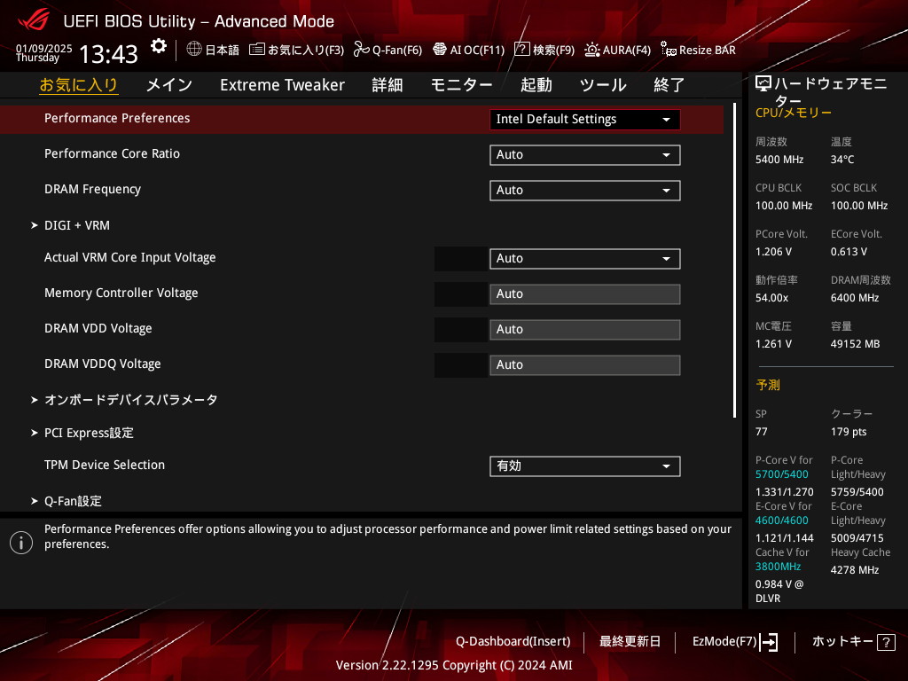Open お気に入り(F3) favorites list icon
This screenshot has height=681, width=908.
(x=257, y=50)
